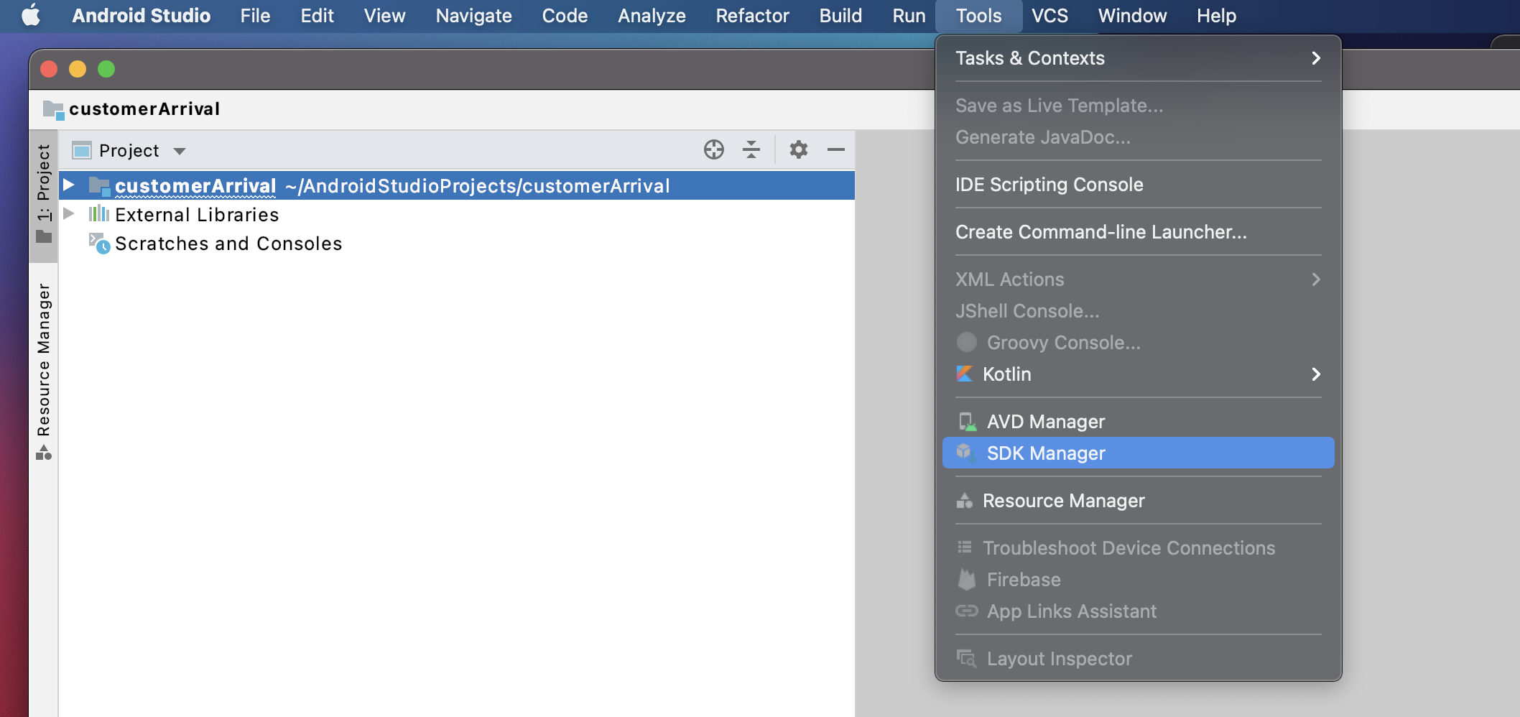Toggle the 1: Project side tool window tab
This screenshot has width=1520, height=717.
(44, 194)
